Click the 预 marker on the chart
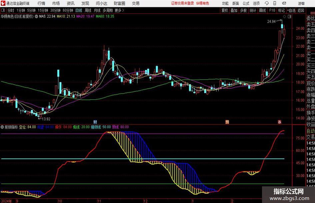Screen dimensions: 315x203 point(227,122)
